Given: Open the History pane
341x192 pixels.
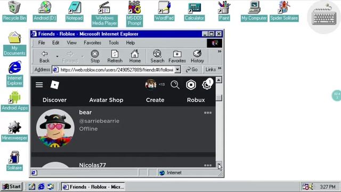Looking at the screenshot, I should pos(197,57).
